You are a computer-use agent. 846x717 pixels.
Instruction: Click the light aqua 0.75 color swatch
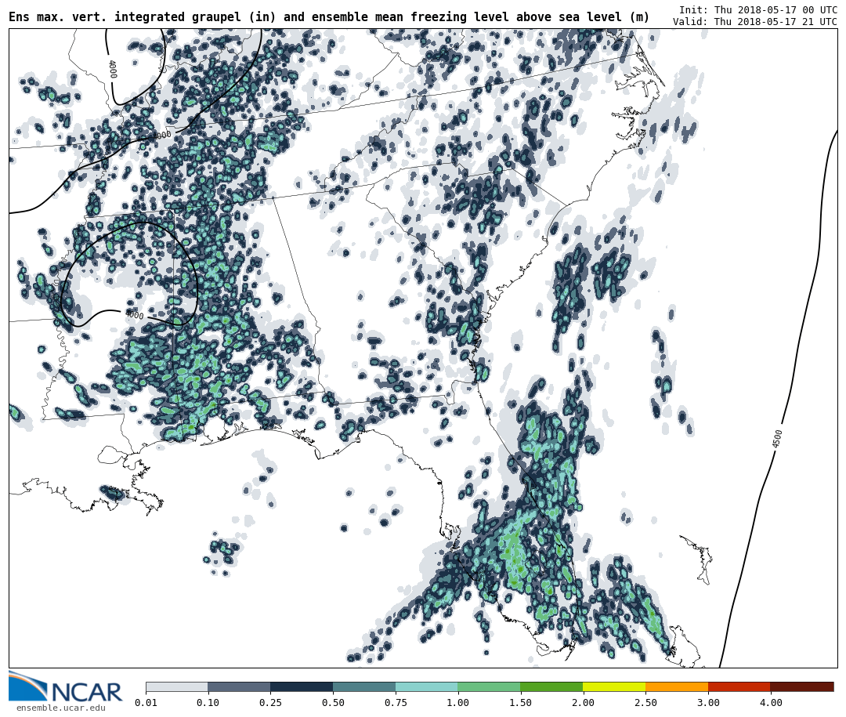[427, 687]
